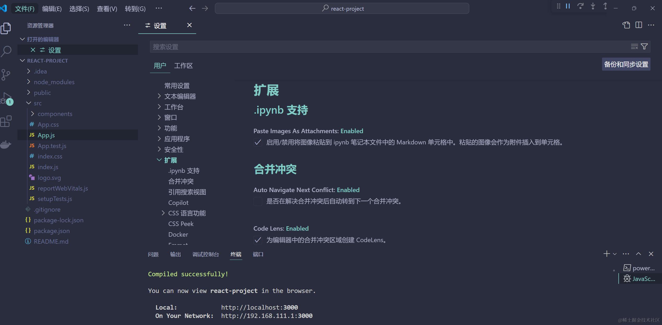Open the Source Control view
The width and height of the screenshot is (662, 325).
pyautogui.click(x=6, y=75)
